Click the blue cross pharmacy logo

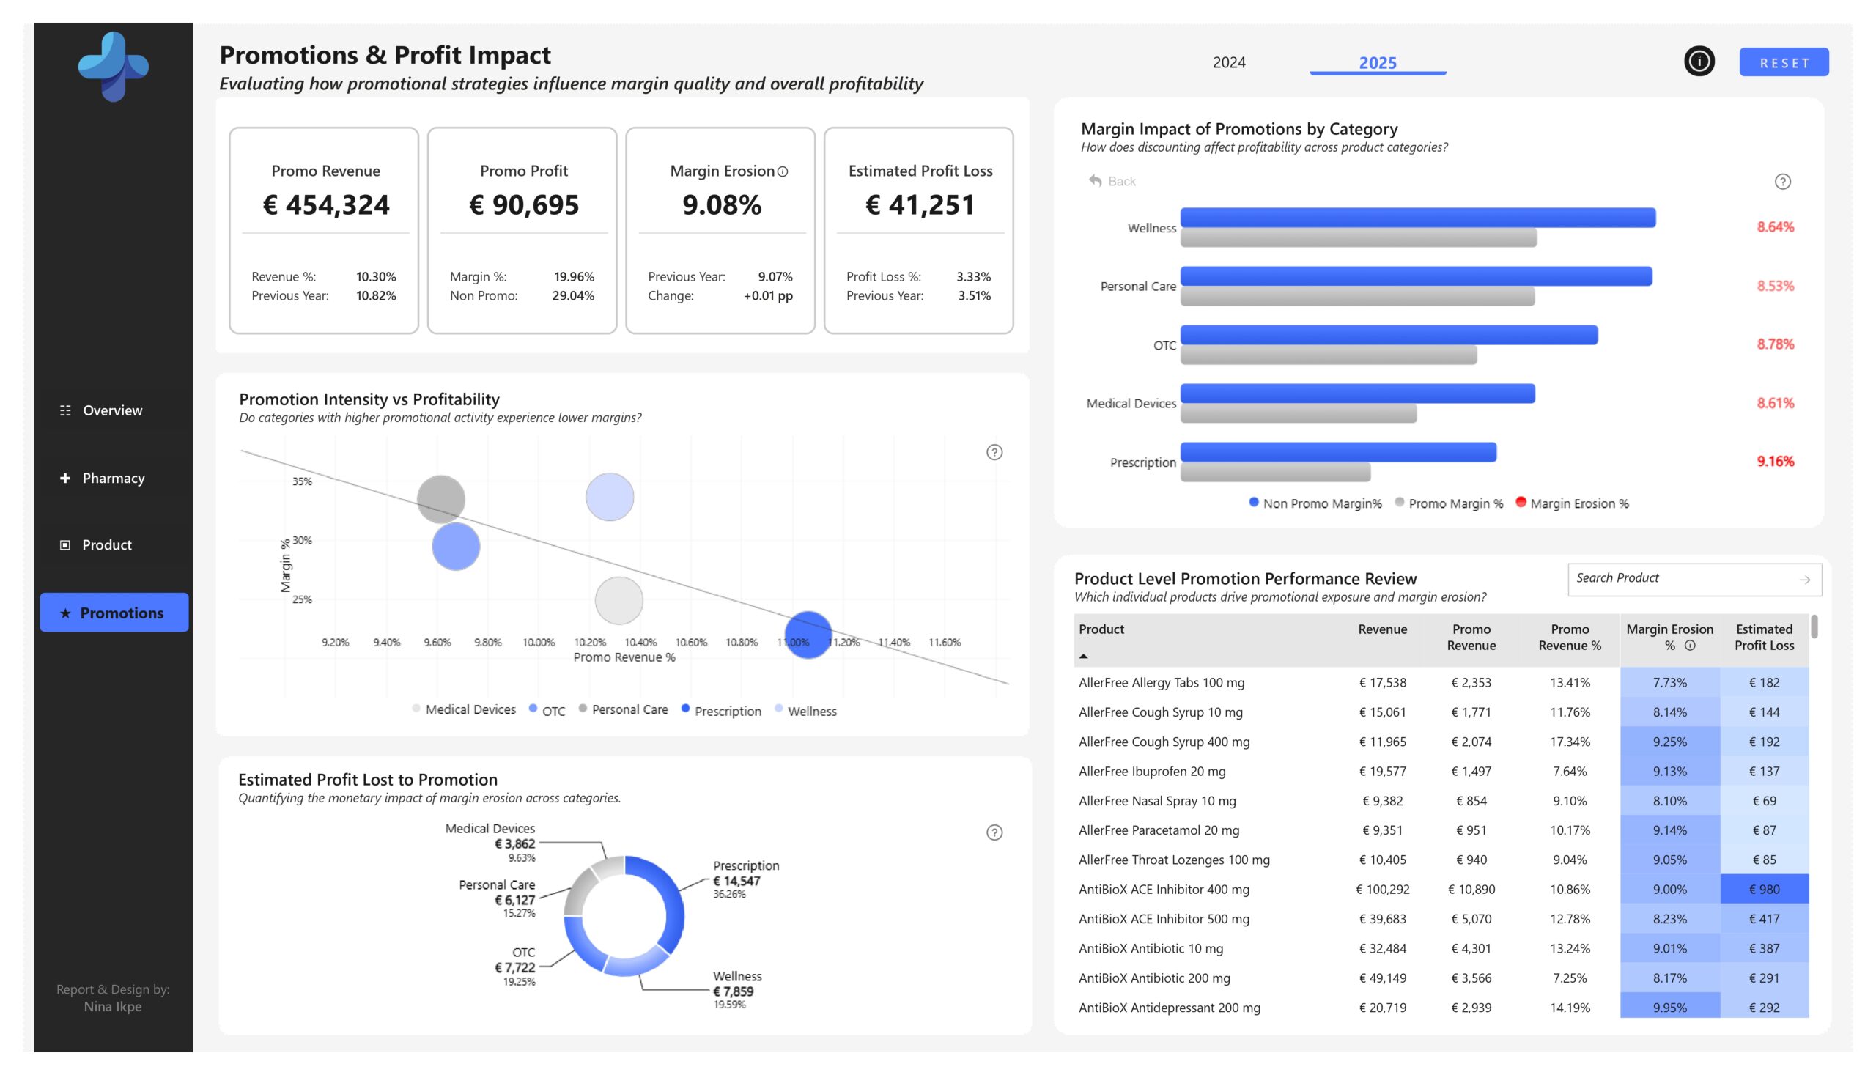(x=113, y=67)
